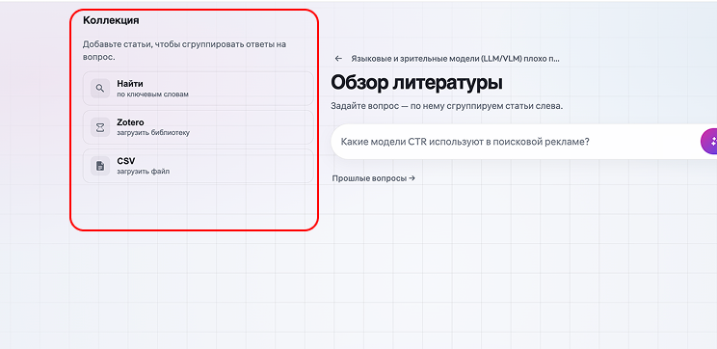Choose CSV загрузить файл option
Screen dimensions: 717x349
point(198,166)
